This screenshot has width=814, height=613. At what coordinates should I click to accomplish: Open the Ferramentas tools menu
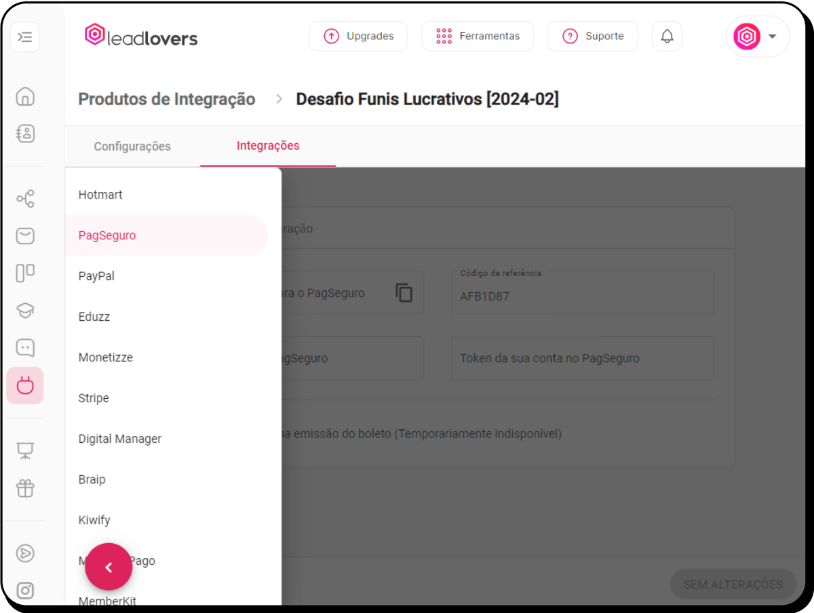pyautogui.click(x=478, y=37)
